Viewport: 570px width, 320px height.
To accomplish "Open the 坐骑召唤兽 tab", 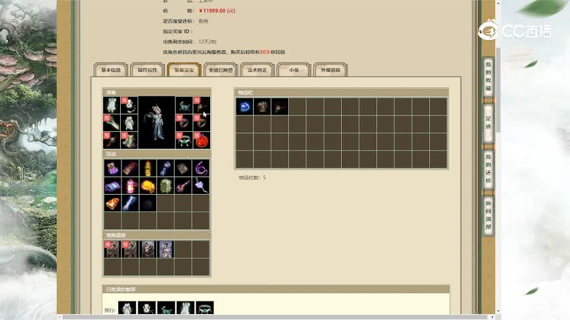I will click(221, 70).
